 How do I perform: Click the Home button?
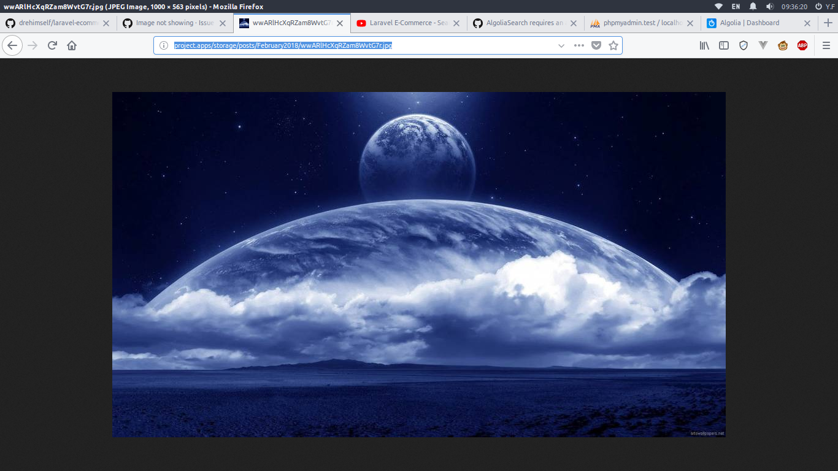tap(72, 45)
